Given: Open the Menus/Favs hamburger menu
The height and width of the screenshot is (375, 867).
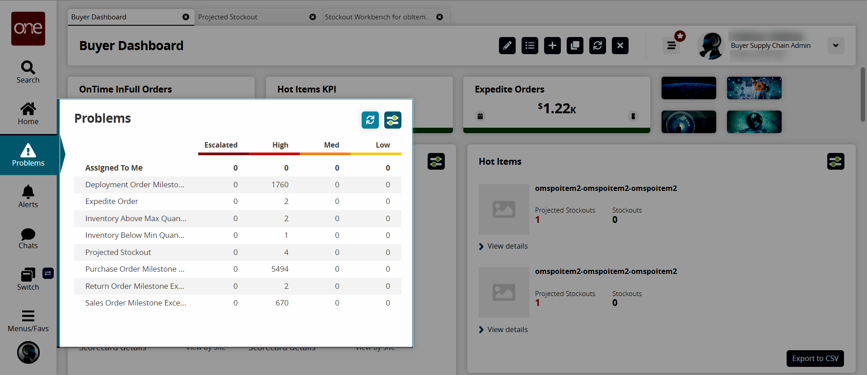Looking at the screenshot, I should click(x=28, y=321).
